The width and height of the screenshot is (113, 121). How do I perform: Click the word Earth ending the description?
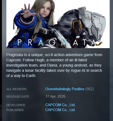pyautogui.click(x=31, y=76)
